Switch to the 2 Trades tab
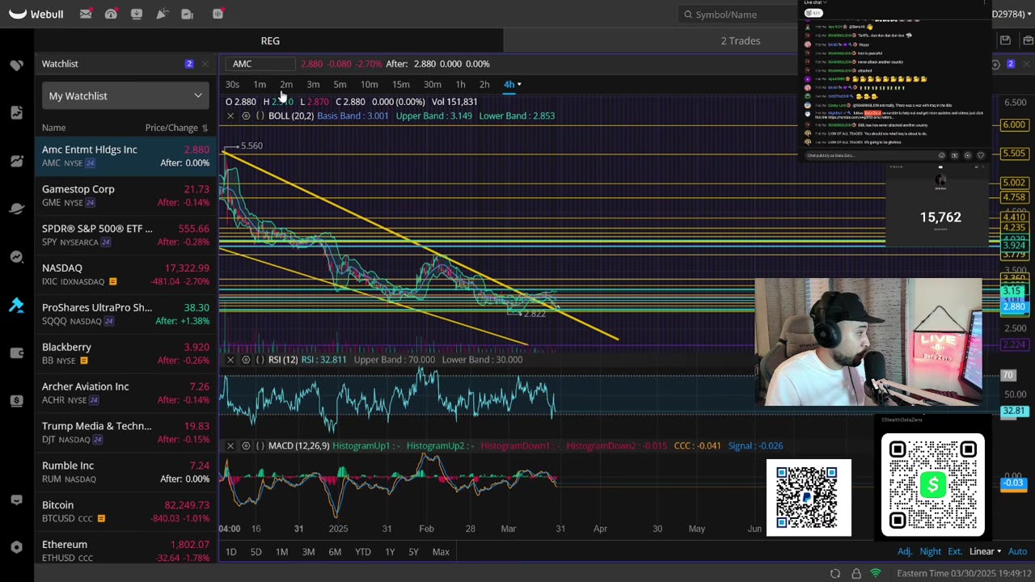Viewport: 1035px width, 582px height. (741, 40)
